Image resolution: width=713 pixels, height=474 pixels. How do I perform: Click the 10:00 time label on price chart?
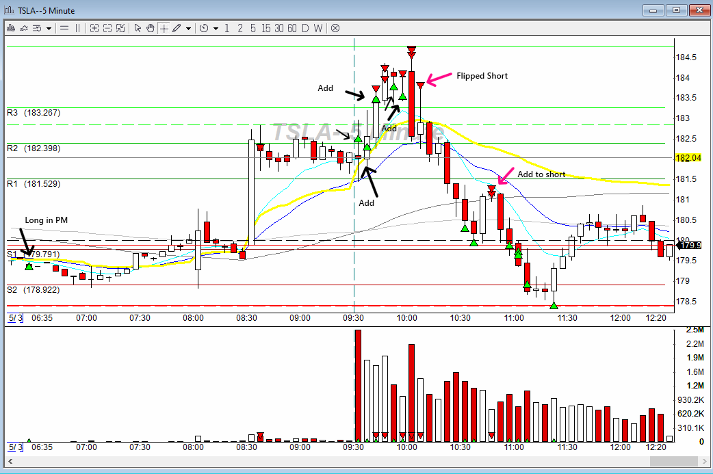[406, 318]
